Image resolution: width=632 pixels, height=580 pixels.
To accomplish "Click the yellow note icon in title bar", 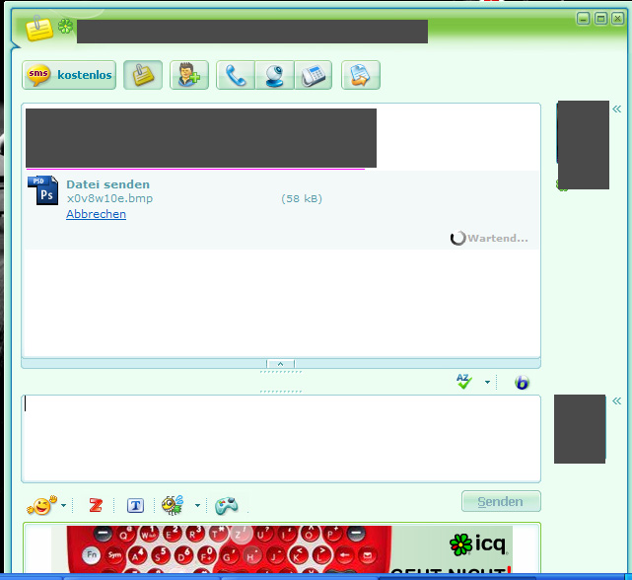I will [x=39, y=29].
